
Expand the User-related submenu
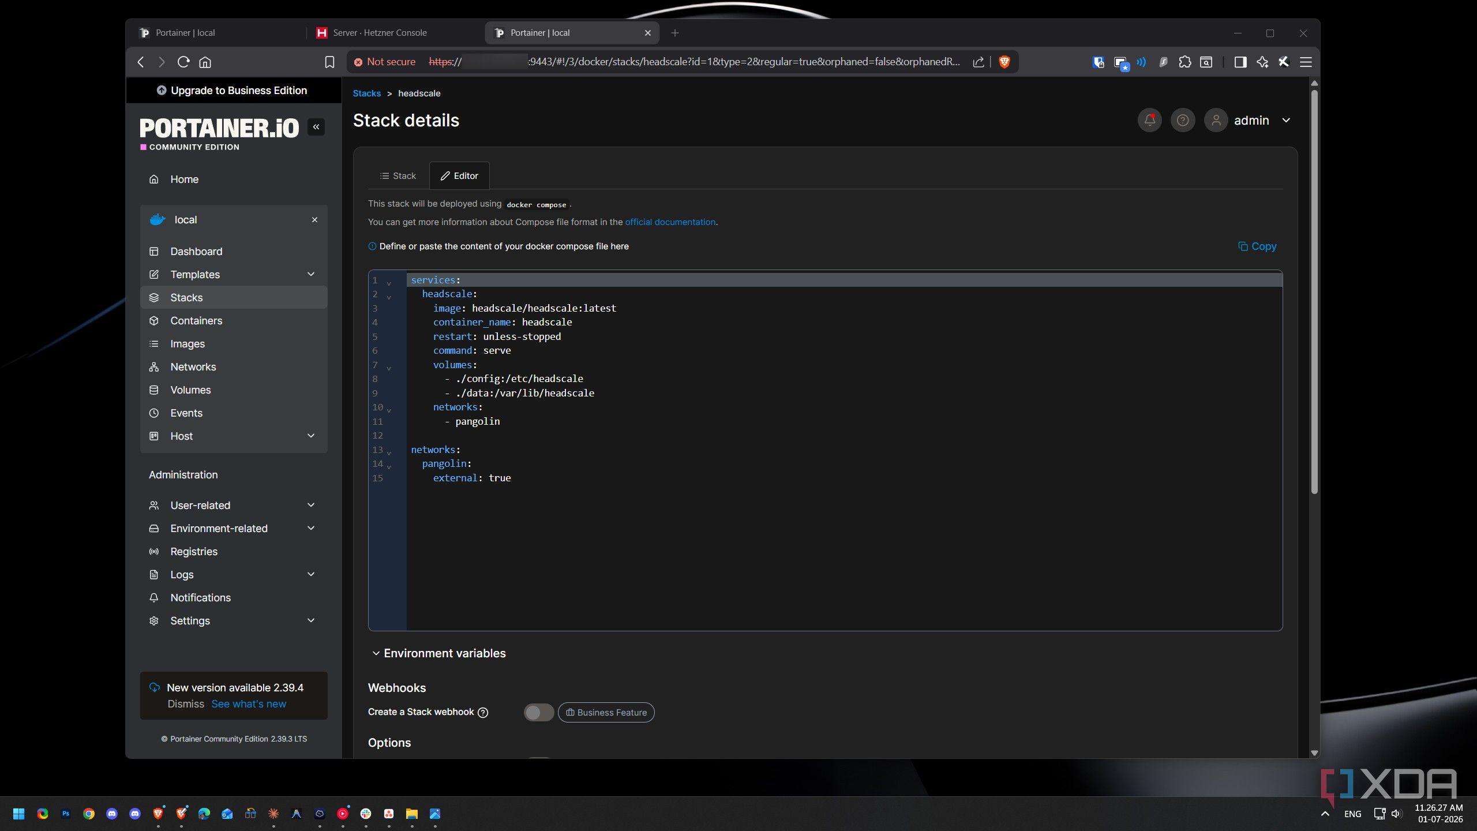234,505
